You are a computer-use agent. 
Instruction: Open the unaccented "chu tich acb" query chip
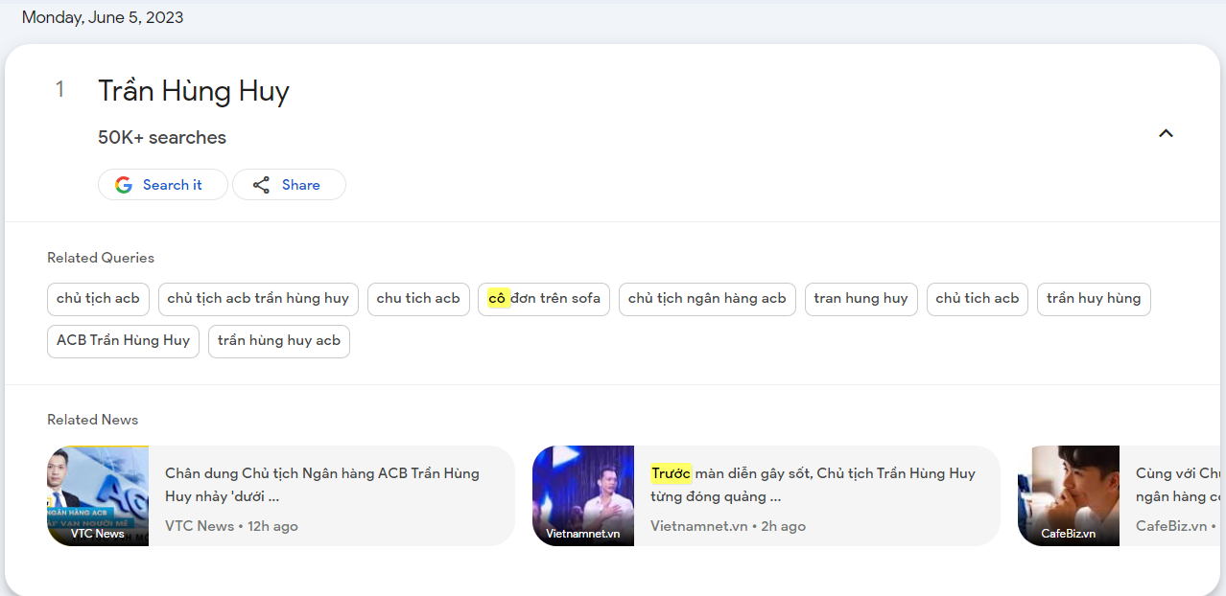(x=418, y=299)
